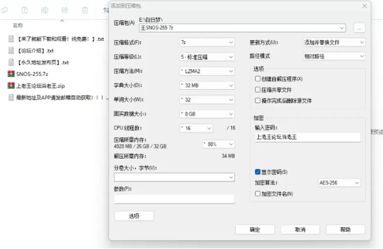Open the CPU 线程数 dropdown
Image resolution: width=383 pixels, height=249 pixels.
196,128
